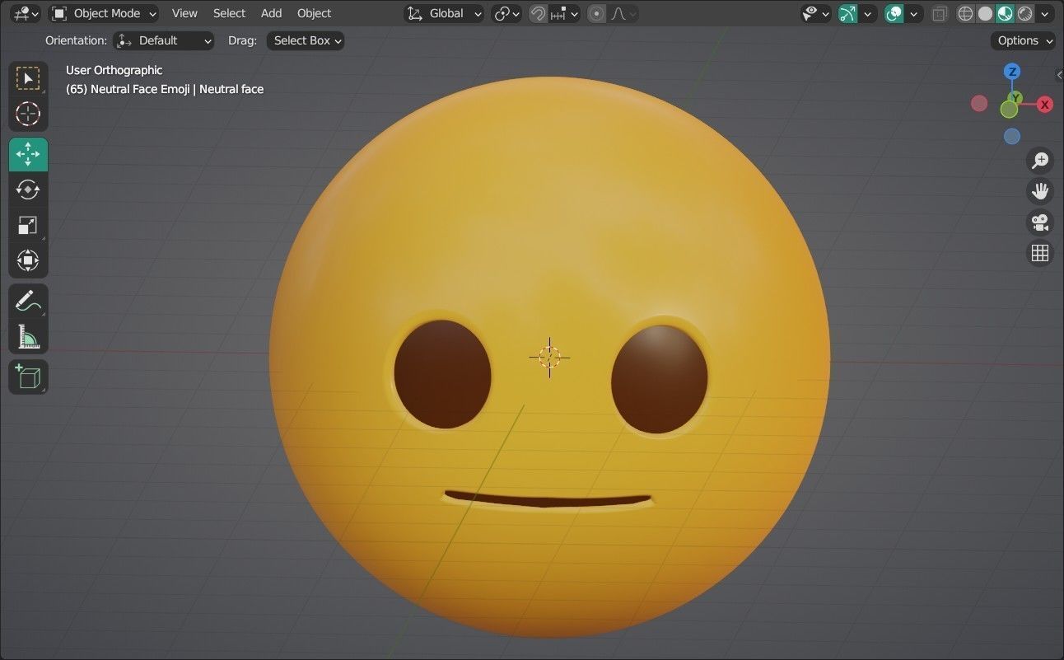Image resolution: width=1064 pixels, height=660 pixels.
Task: Switch to wireframe viewport shading
Action: pyautogui.click(x=965, y=13)
